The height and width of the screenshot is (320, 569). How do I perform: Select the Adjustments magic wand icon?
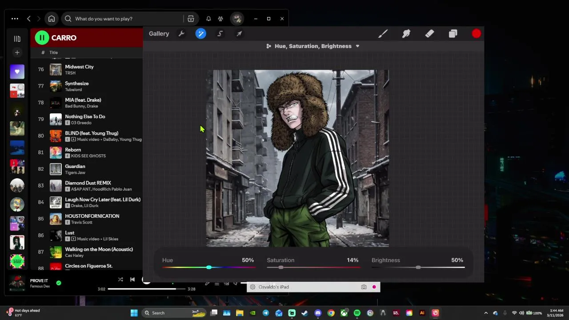point(201,34)
